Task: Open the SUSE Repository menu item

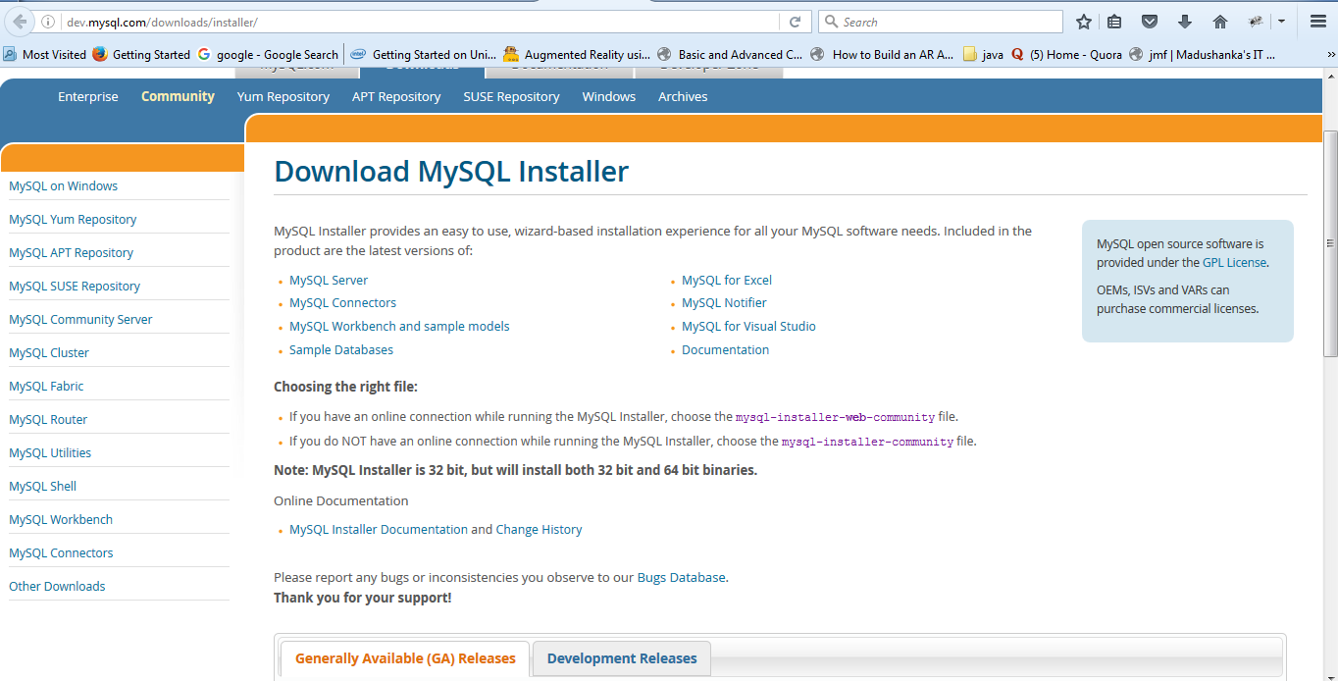Action: (x=512, y=96)
